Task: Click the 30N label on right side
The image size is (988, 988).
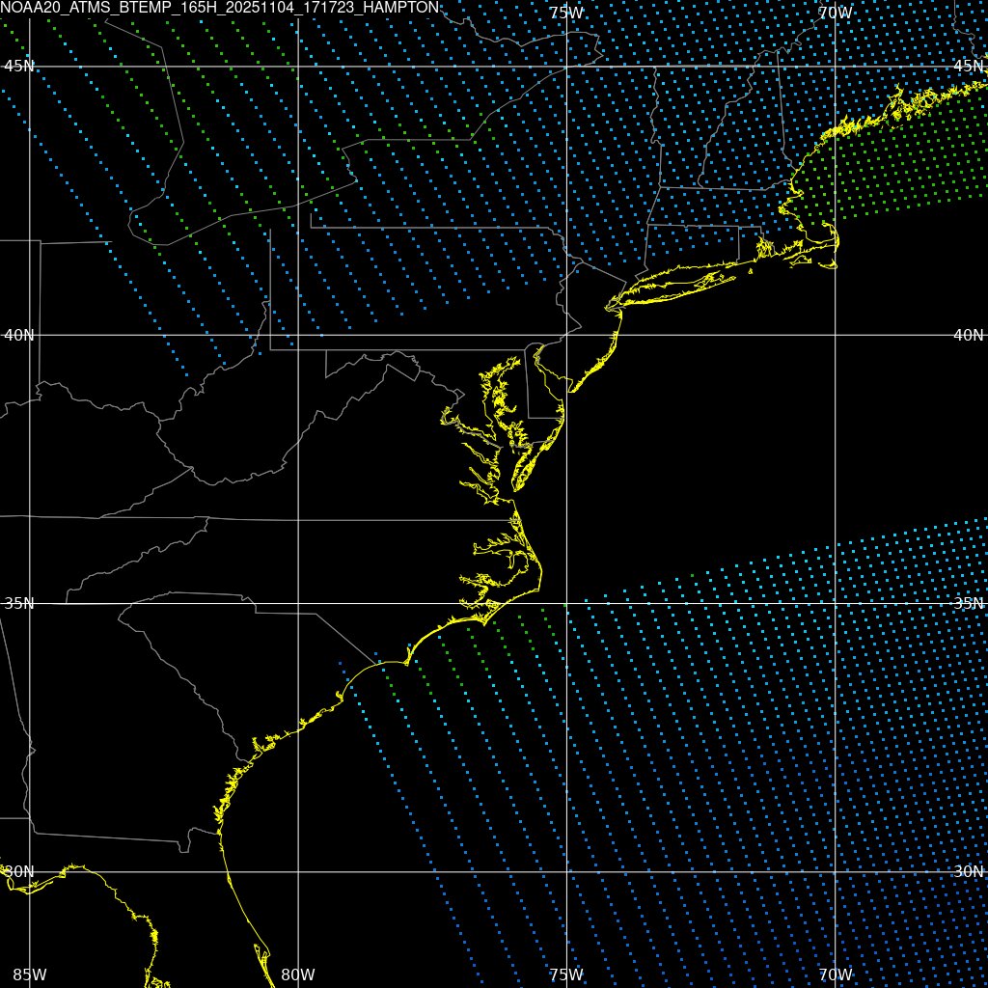Action: pyautogui.click(x=968, y=871)
